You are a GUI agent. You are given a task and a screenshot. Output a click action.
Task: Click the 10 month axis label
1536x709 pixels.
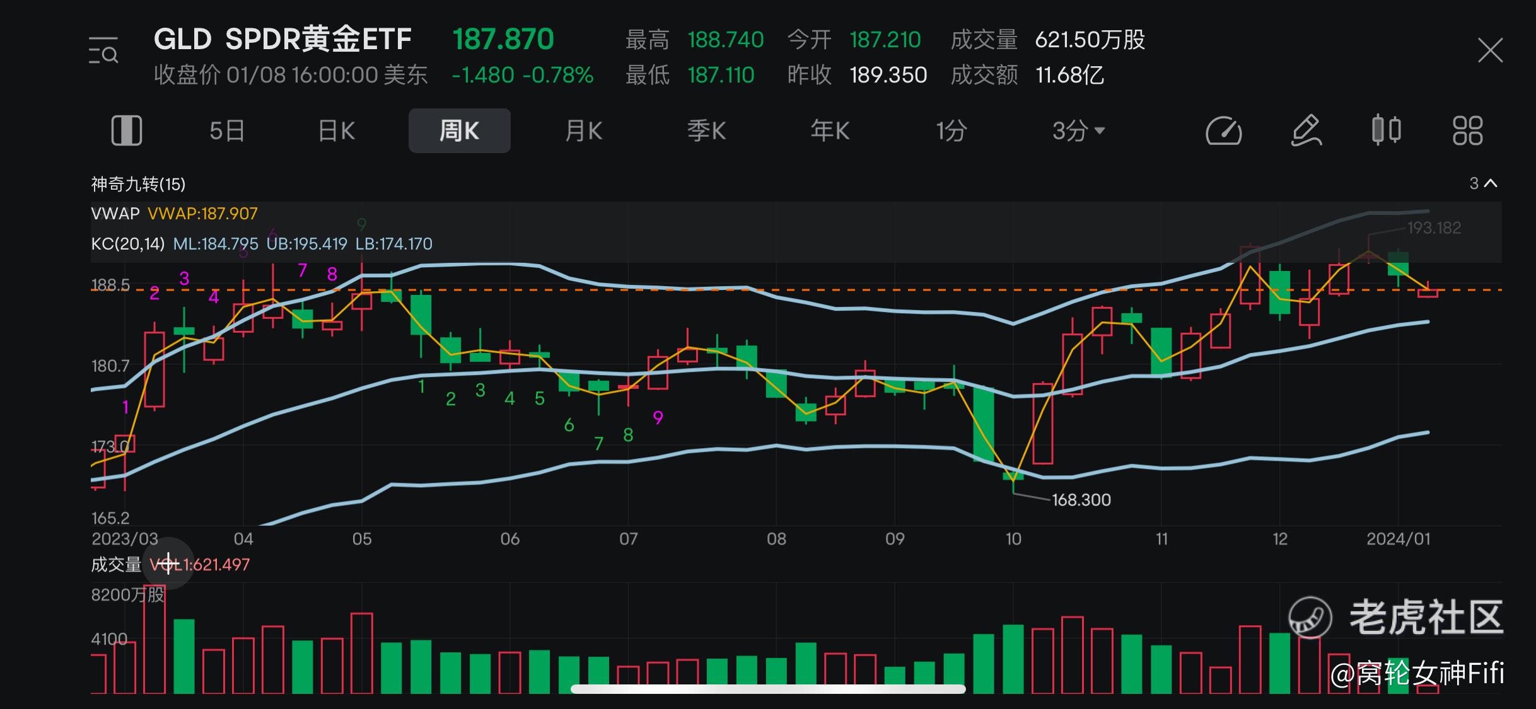coord(1013,539)
